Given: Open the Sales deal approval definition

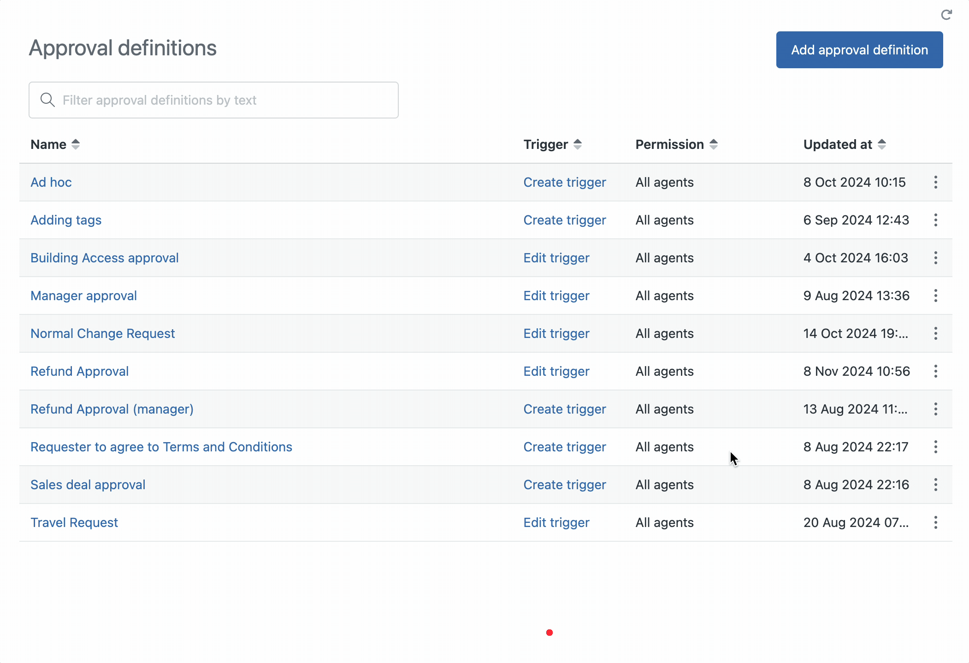Looking at the screenshot, I should coord(88,485).
